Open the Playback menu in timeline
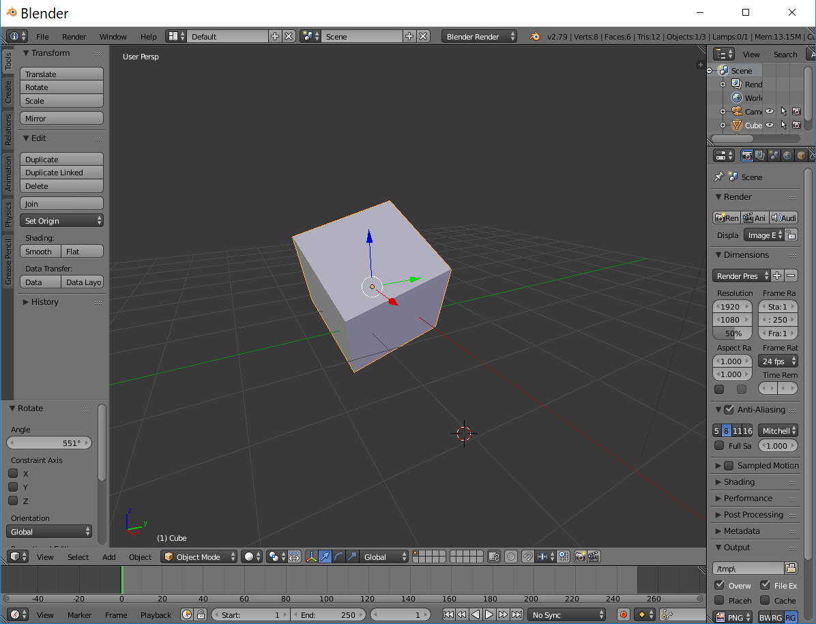Image resolution: width=816 pixels, height=624 pixels. (x=156, y=614)
